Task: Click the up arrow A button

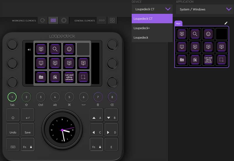Action: (x=97, y=115)
